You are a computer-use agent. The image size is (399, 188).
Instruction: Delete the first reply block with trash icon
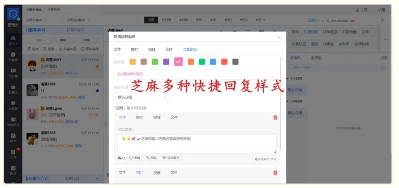275,117
